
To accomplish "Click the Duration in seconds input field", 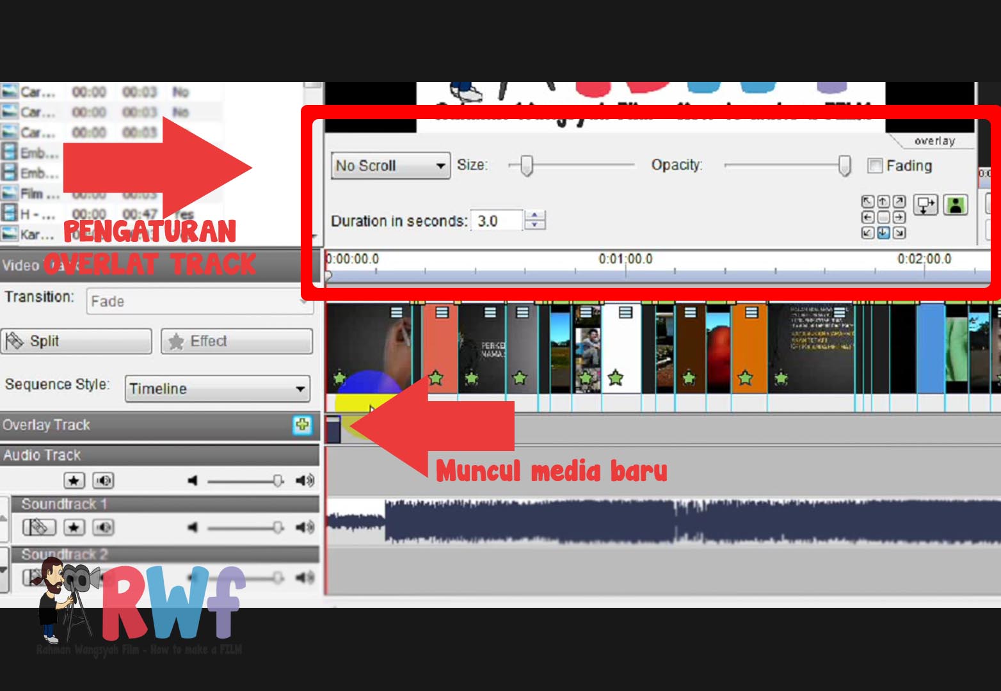I will tap(496, 221).
